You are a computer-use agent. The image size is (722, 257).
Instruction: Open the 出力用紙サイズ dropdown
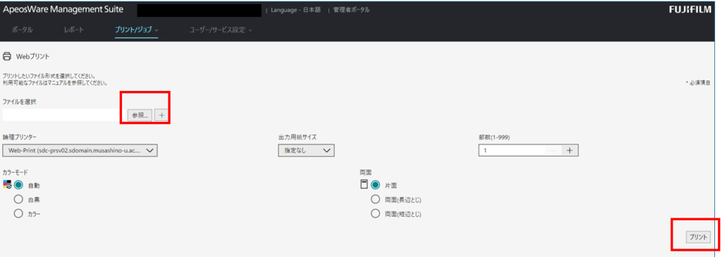point(306,151)
